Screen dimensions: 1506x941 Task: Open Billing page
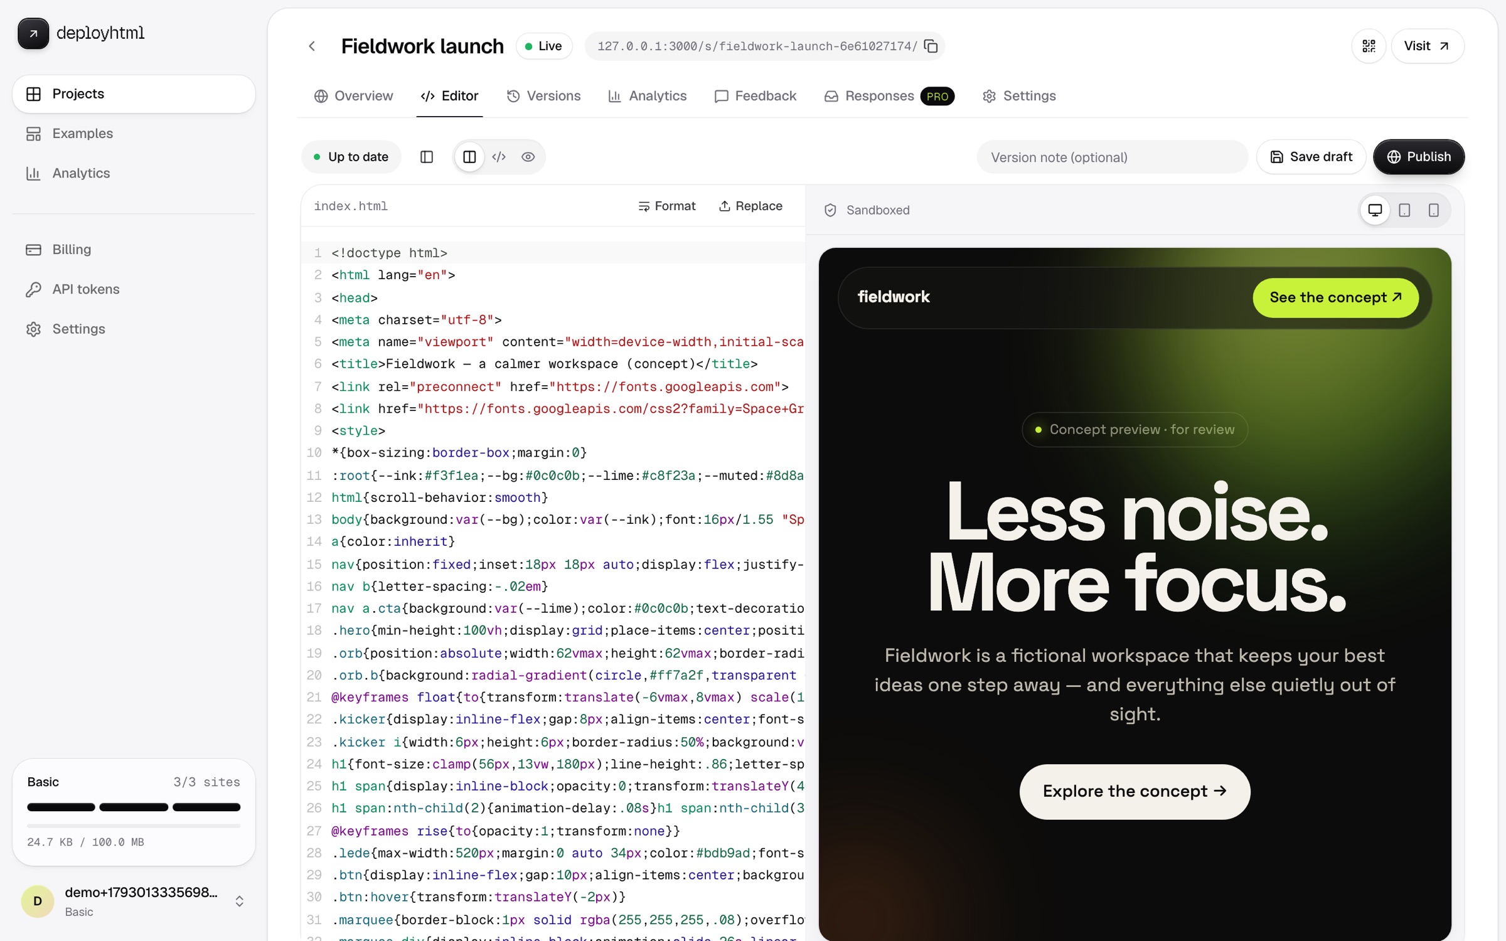tap(134, 250)
